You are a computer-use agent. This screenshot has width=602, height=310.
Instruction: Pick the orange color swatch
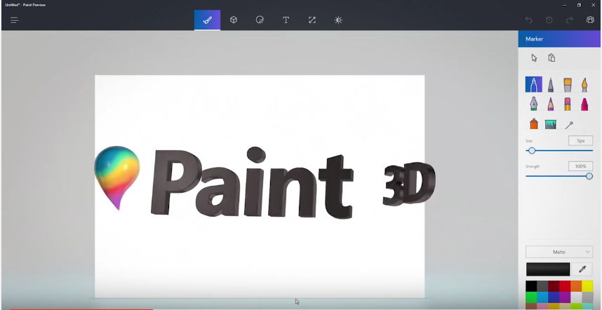tap(576, 286)
